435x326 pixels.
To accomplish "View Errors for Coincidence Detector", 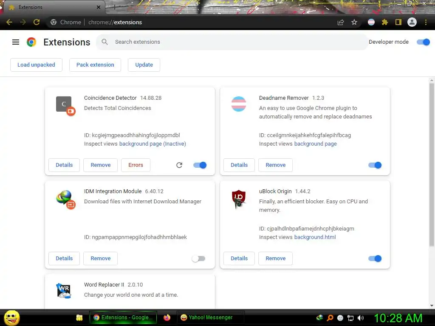I will tap(136, 165).
